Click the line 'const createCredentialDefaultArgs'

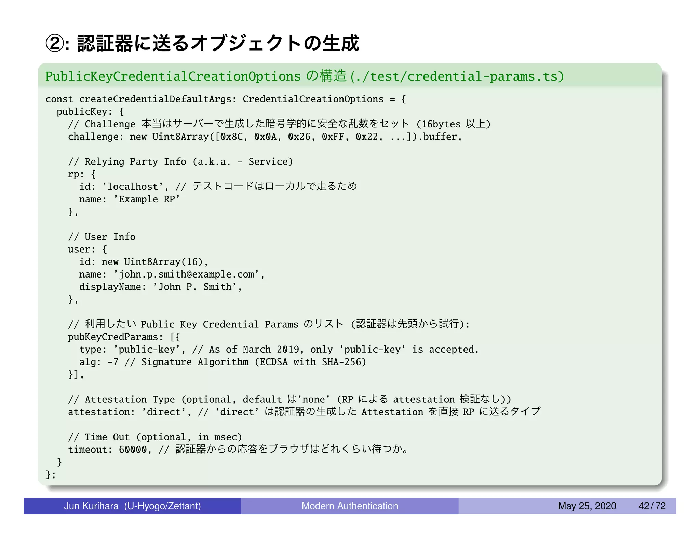[226, 99]
